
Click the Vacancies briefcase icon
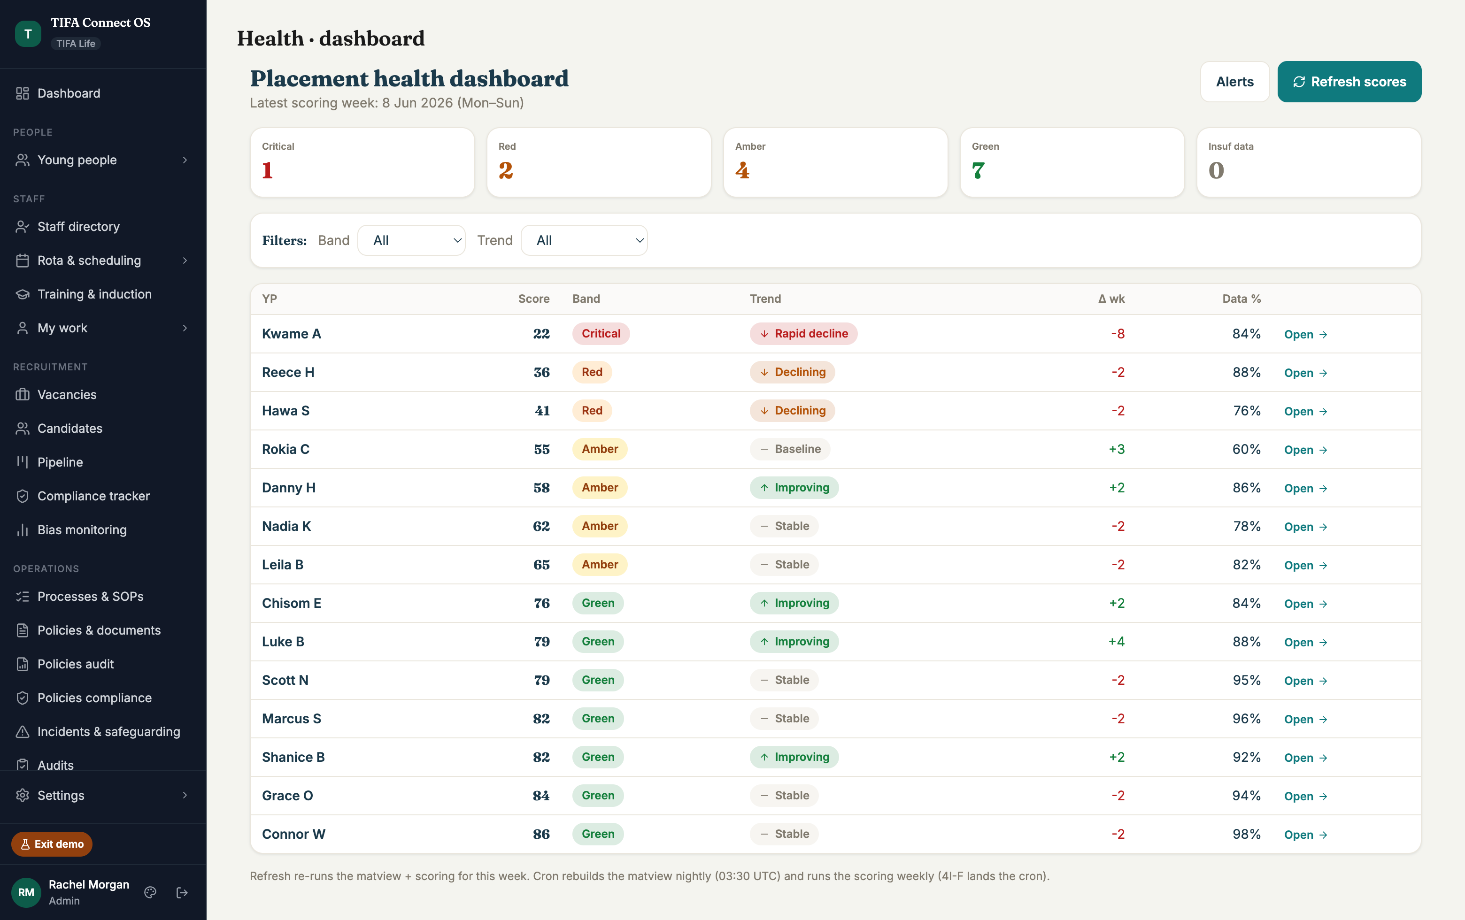click(x=23, y=395)
